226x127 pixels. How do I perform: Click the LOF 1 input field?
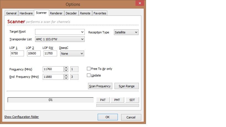[x=17, y=53]
